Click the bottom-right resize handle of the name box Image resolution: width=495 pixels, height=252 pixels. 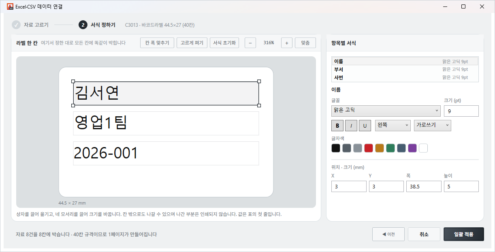coord(259,105)
